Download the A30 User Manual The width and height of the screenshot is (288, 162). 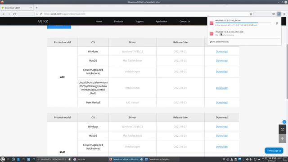point(222,103)
